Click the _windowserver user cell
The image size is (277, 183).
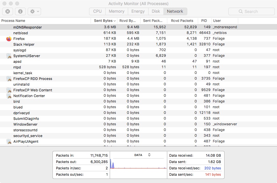[225, 124]
